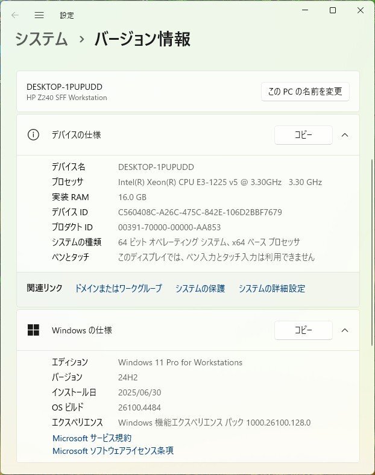Image resolution: width=375 pixels, height=475 pixels.
Task: Click the 関連リンク label
Action: pyautogui.click(x=45, y=288)
